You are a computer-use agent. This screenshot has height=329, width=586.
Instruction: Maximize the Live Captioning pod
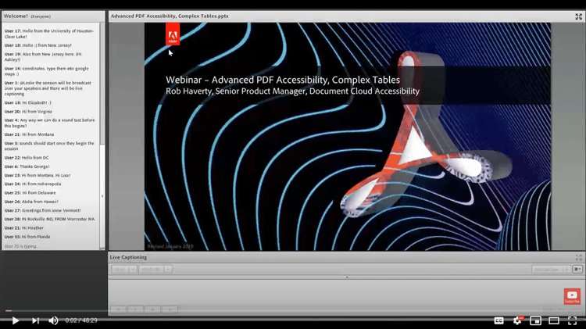point(579,257)
